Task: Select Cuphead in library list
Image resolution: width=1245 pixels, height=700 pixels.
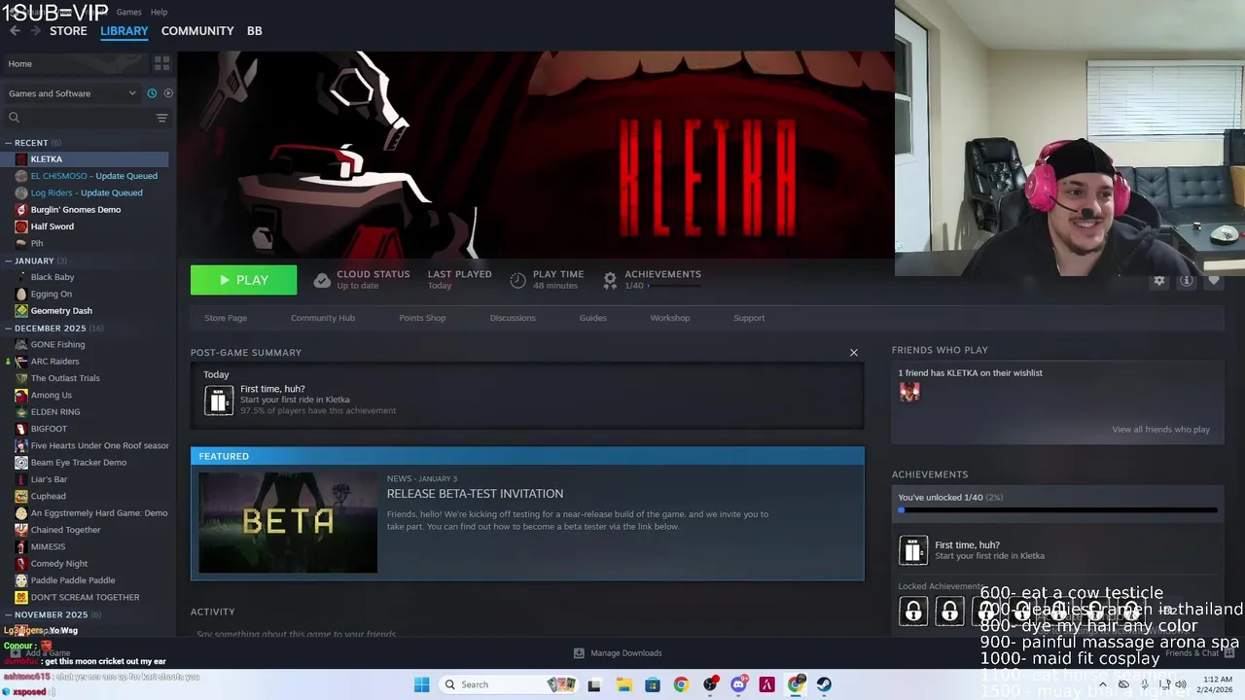Action: [x=48, y=496]
